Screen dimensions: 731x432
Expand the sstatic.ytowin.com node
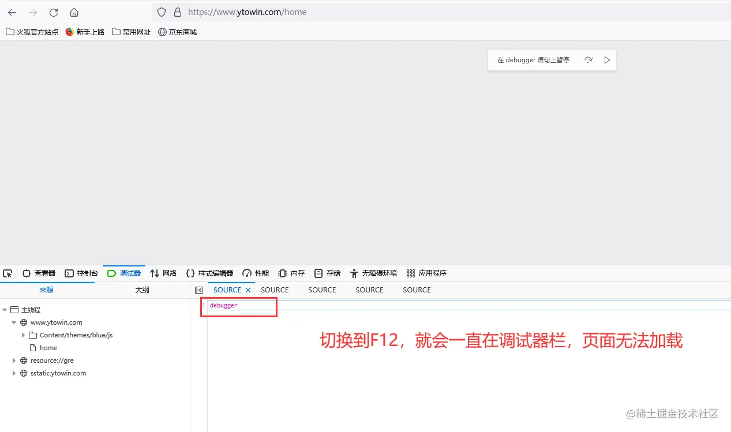click(14, 373)
